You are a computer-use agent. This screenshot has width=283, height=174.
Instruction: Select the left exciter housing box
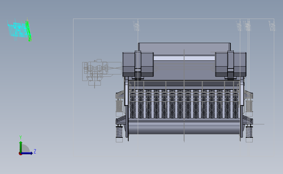[138, 65]
